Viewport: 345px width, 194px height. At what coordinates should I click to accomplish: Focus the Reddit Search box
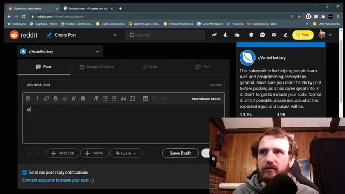point(165,35)
